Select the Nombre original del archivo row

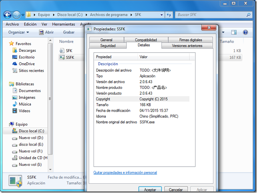(142, 122)
